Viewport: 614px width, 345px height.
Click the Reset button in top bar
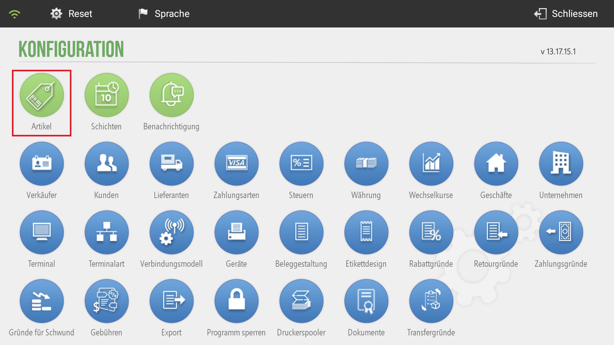pos(71,14)
